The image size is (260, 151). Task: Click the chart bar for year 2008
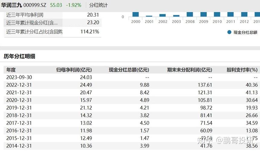[x=190, y=14]
